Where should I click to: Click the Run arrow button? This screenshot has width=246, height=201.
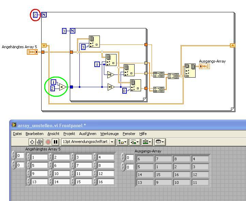click(x=33, y=142)
